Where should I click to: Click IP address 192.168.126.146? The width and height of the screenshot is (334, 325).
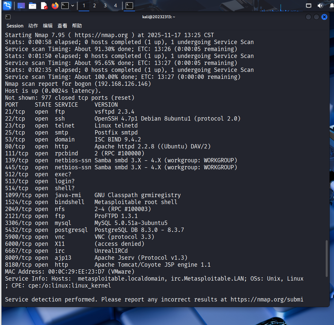point(123,84)
